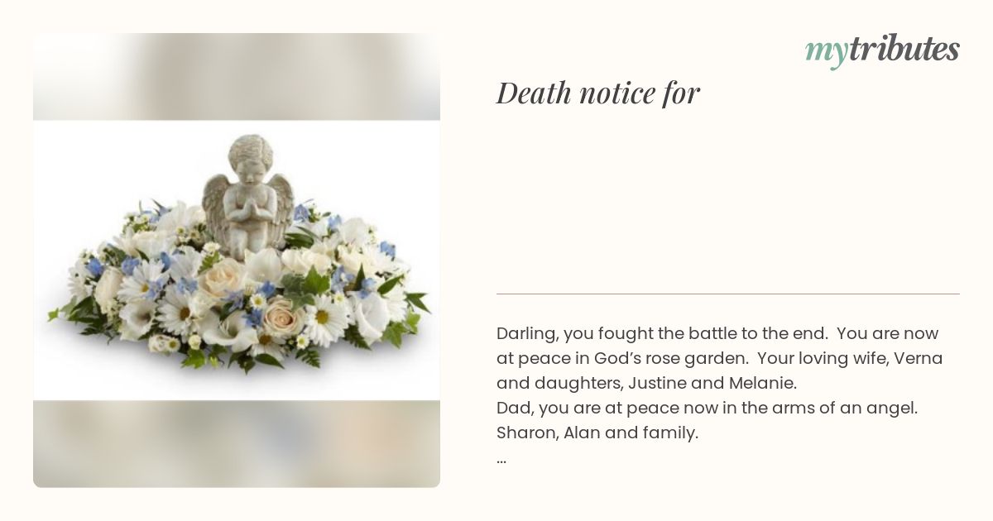Click the mytributes logo
The height and width of the screenshot is (521, 993).
pos(882,50)
